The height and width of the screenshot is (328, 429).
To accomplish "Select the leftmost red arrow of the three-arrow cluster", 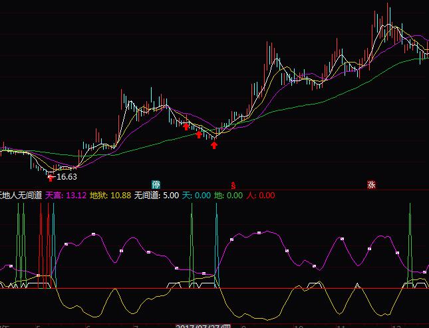I will click(186, 126).
